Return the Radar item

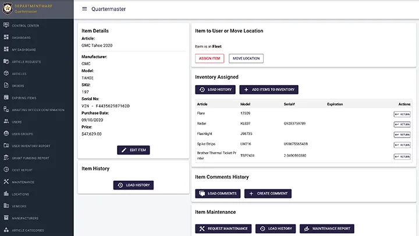click(x=402, y=125)
